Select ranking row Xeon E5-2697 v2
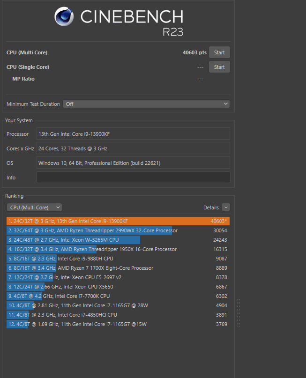 [x=118, y=277]
